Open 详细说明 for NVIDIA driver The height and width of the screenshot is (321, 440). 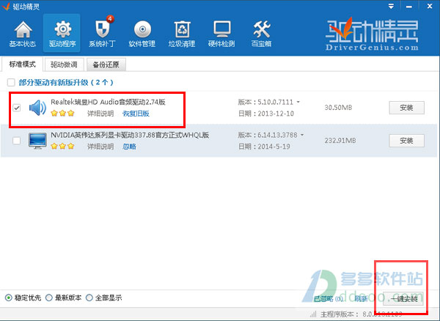[100, 147]
